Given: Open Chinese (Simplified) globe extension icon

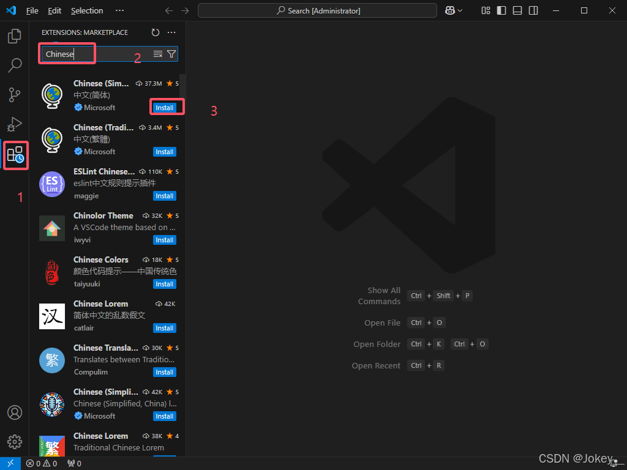Looking at the screenshot, I should [52, 95].
